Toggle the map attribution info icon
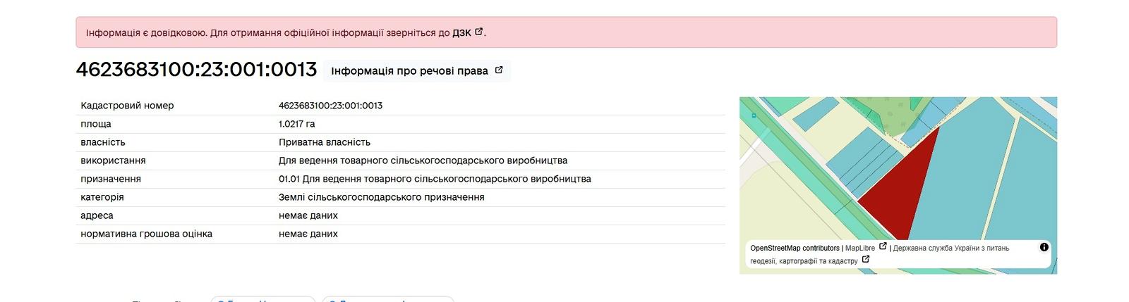Image resolution: width=1129 pixels, height=302 pixels. (1044, 247)
